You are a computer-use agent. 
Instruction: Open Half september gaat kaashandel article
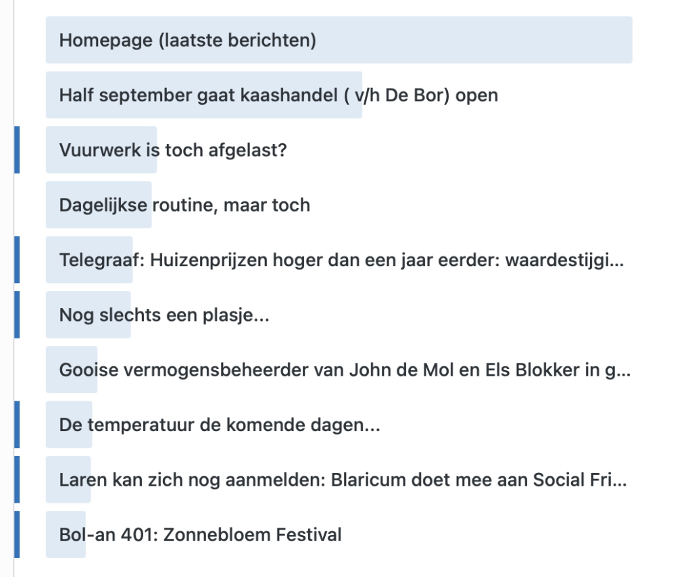coord(278,95)
